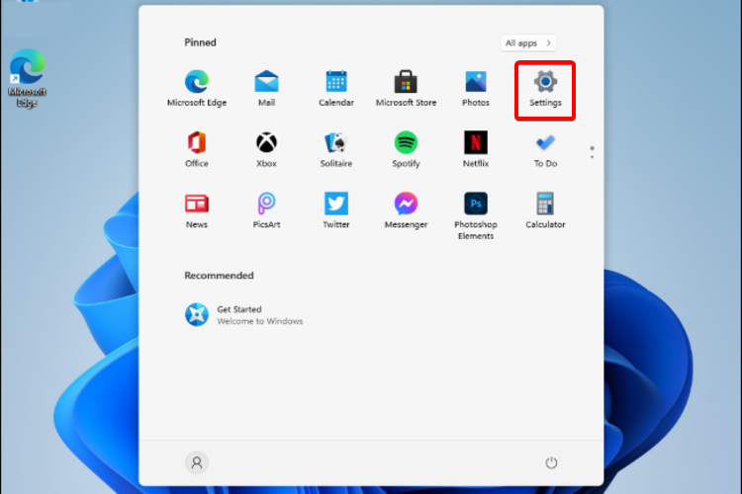Open the To Do app
Image resolution: width=742 pixels, height=494 pixels.
(x=545, y=149)
